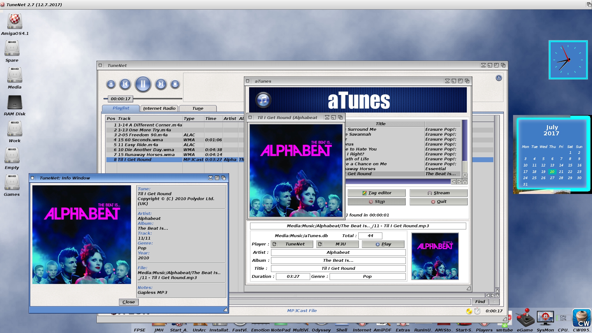This screenshot has height=333, width=592.
Task: Switch to the Playlist tab
Action: coord(121,108)
